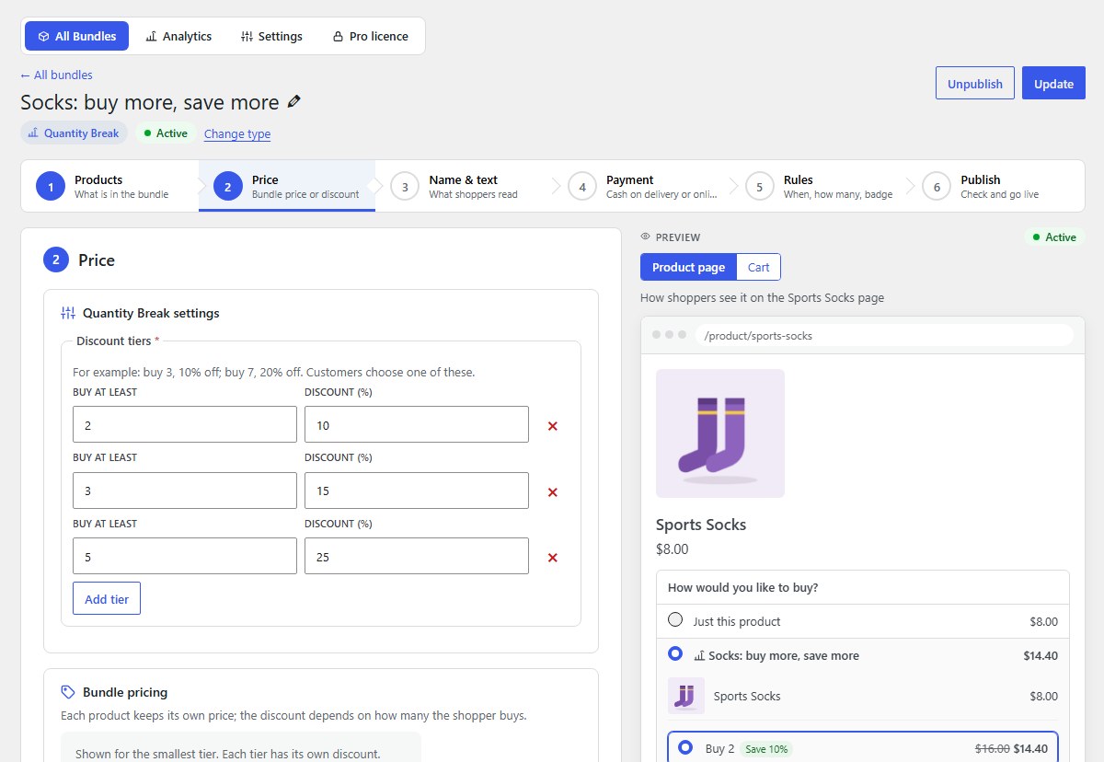Click the Add tier button

(x=107, y=599)
